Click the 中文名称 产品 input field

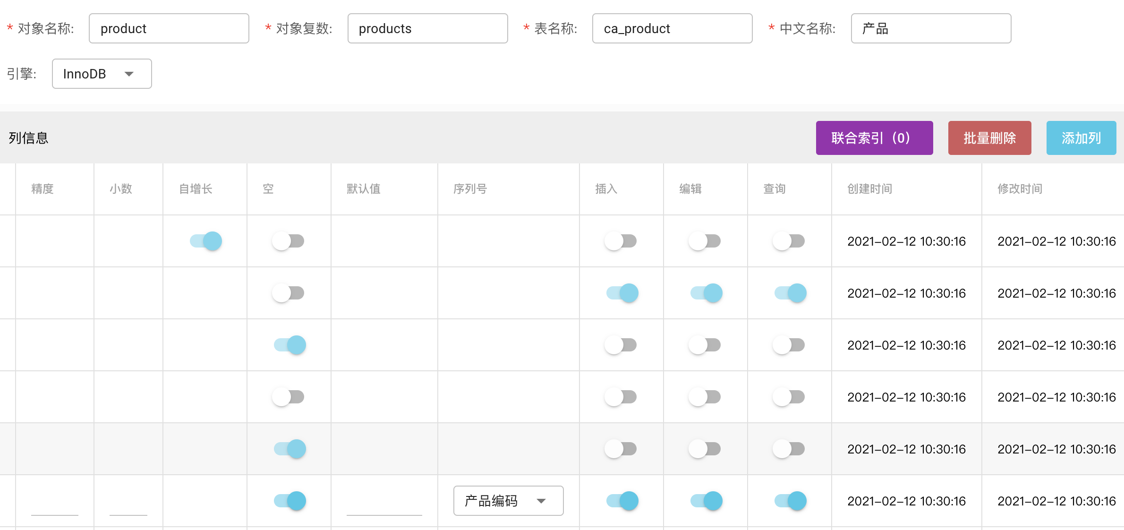[x=930, y=28]
